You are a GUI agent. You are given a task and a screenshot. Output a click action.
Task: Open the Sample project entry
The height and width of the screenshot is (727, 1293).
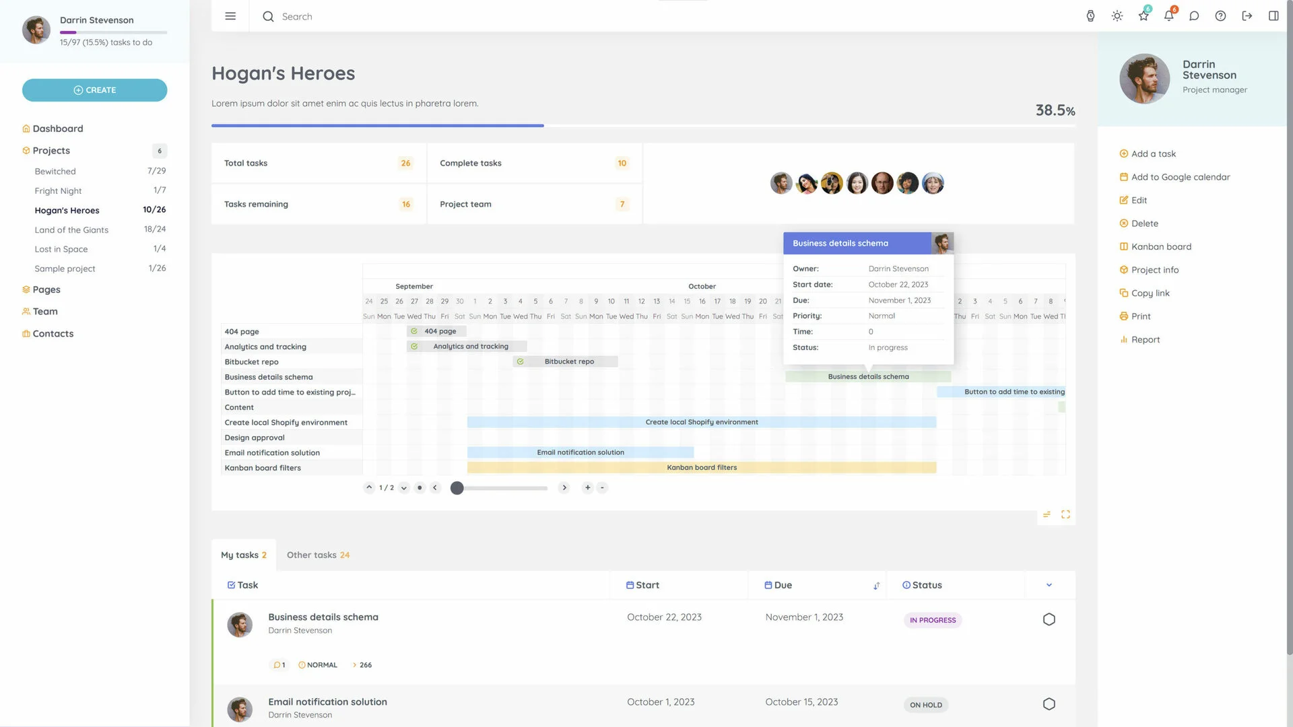65,269
